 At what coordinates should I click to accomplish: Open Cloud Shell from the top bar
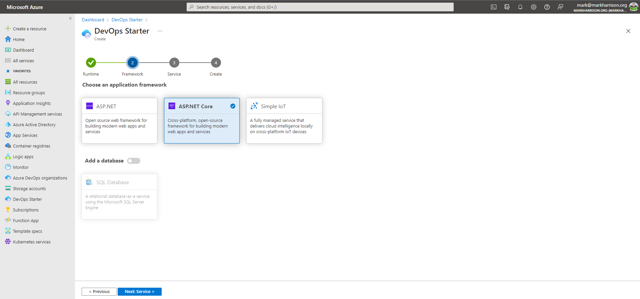494,7
